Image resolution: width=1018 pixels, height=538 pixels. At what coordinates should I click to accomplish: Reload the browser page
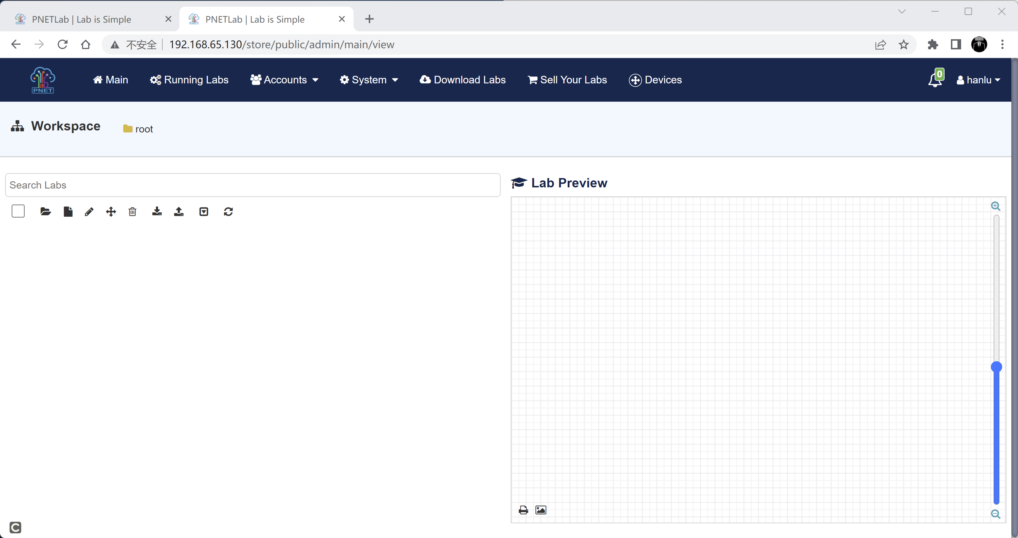62,44
